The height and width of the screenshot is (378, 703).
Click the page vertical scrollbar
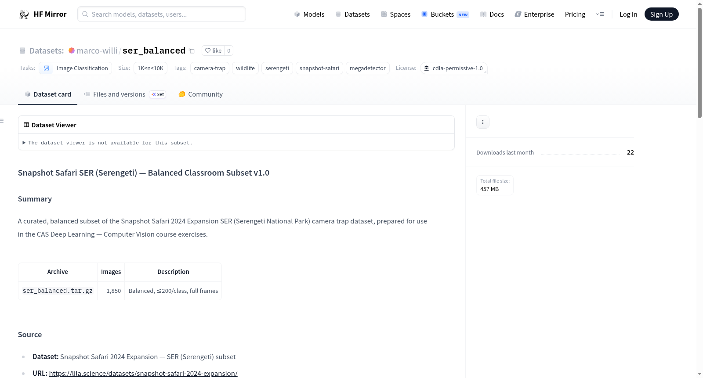(x=699, y=63)
